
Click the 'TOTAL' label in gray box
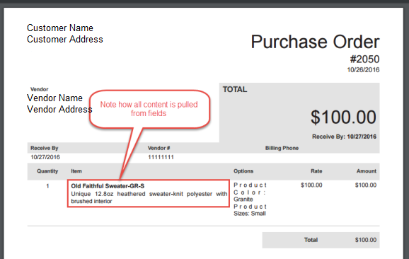(235, 89)
